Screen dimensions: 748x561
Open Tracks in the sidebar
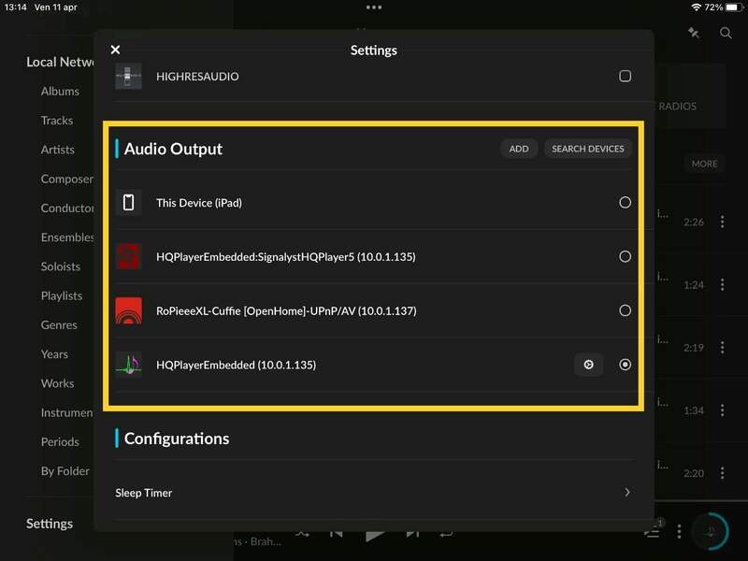pos(57,121)
